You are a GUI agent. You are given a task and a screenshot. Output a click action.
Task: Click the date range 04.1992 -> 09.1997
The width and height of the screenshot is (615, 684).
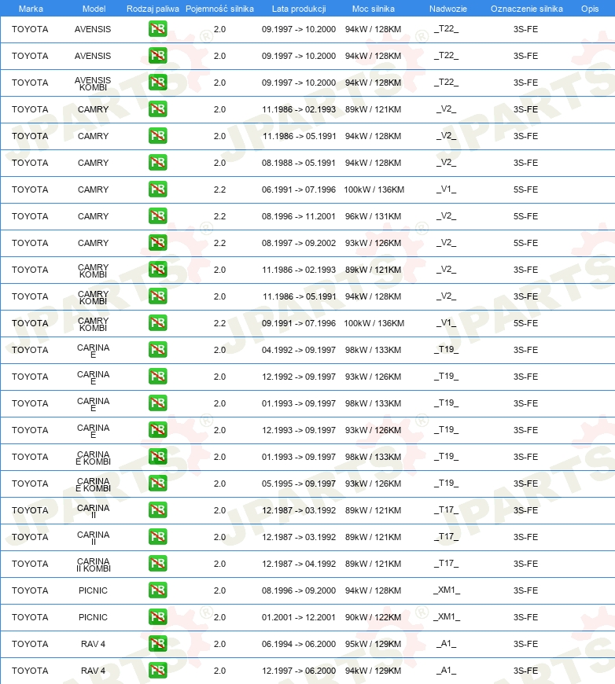[299, 350]
